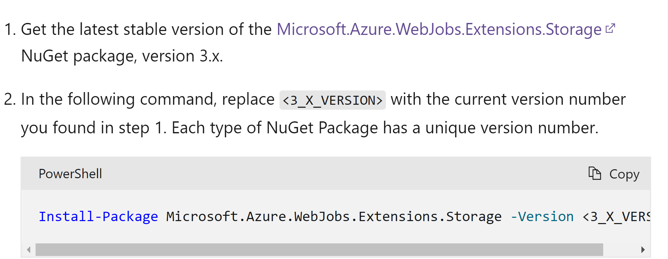This screenshot has width=668, height=259.
Task: Select the PowerShell label on the code header
Action: coord(70,173)
